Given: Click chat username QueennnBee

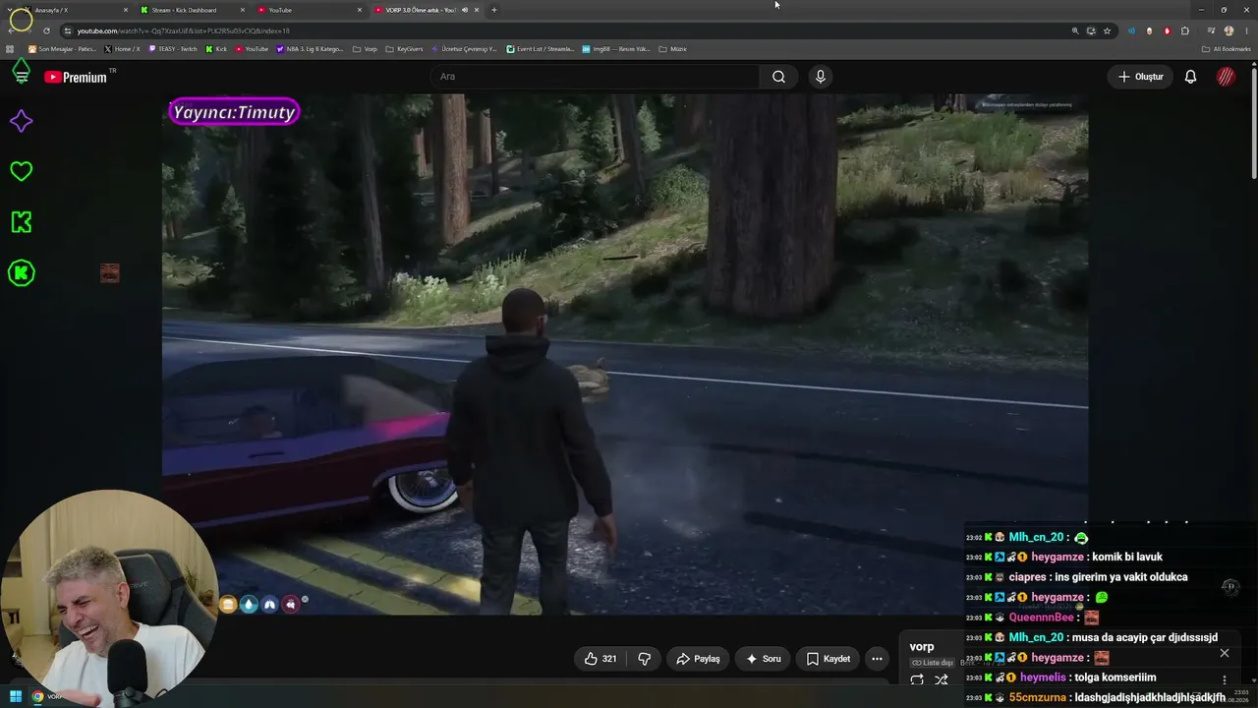Looking at the screenshot, I should (1042, 618).
